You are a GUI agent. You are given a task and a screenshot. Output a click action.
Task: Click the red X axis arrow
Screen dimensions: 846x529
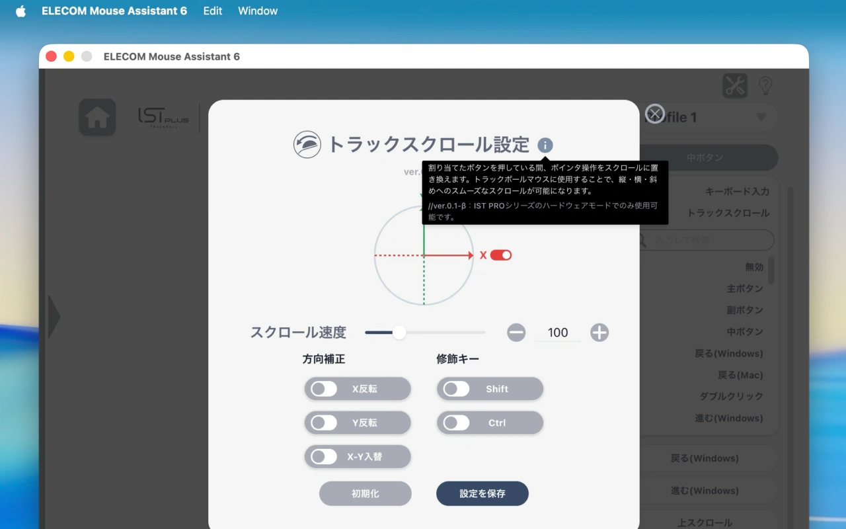point(449,255)
